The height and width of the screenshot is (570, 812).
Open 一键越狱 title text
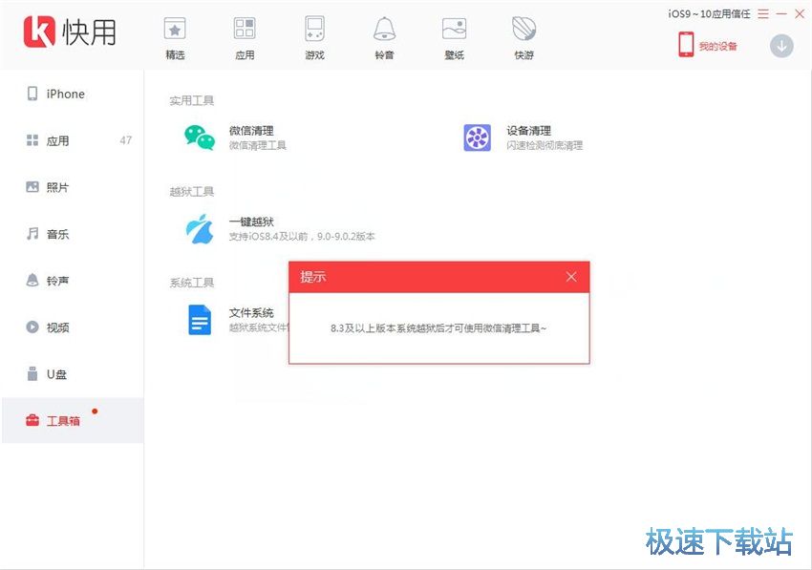(x=251, y=222)
